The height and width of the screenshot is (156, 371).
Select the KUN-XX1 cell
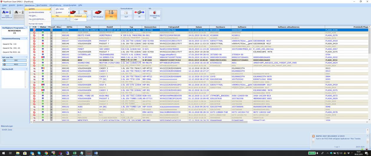tap(150, 95)
